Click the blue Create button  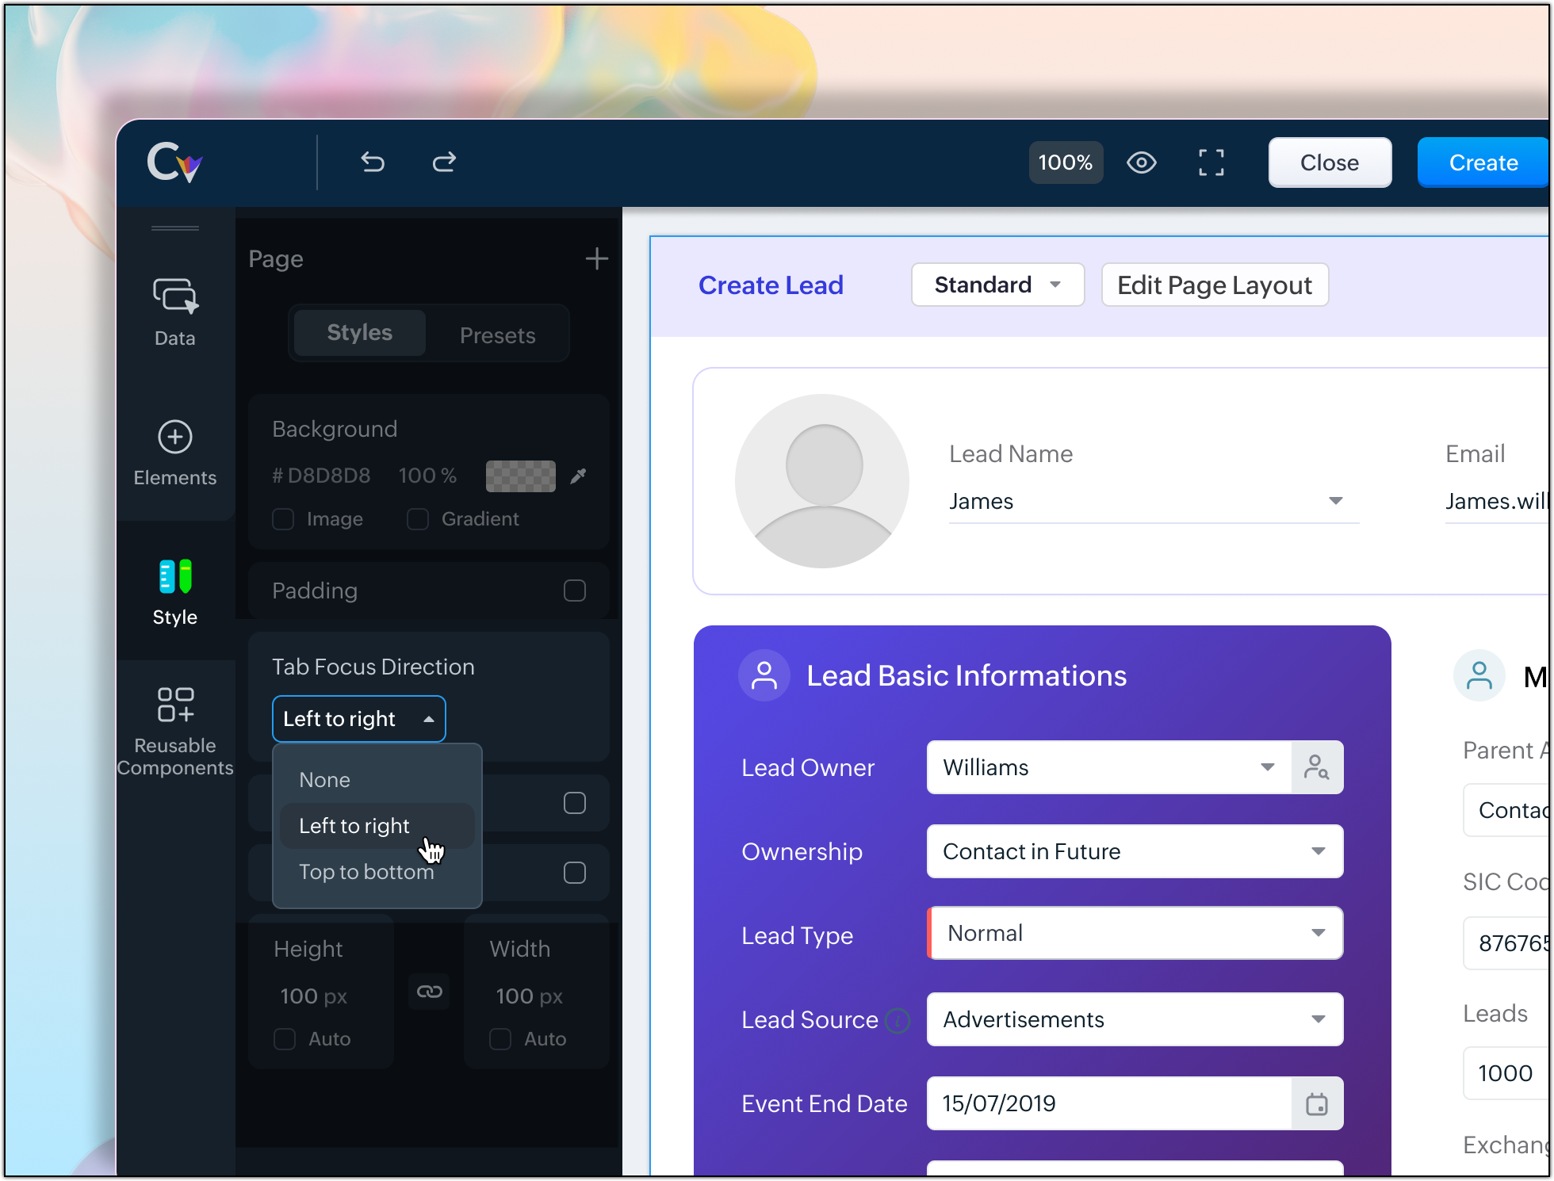click(x=1483, y=162)
